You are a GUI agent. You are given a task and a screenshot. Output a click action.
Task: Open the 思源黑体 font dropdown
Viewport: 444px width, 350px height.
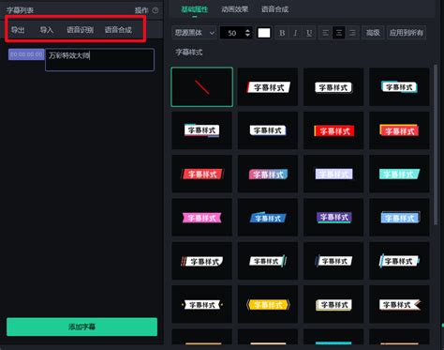pyautogui.click(x=194, y=33)
